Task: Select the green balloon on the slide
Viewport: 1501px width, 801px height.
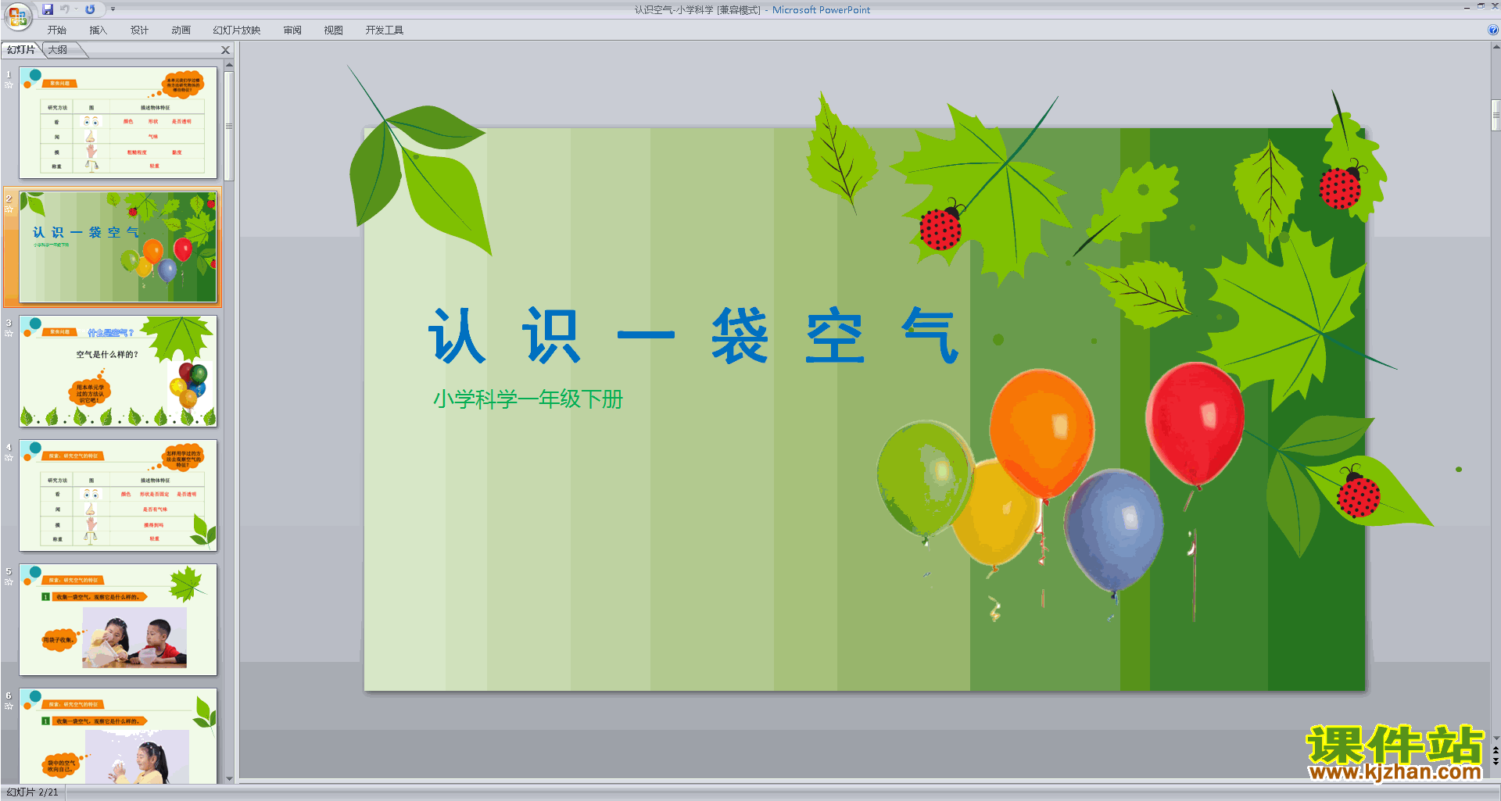Action: click(x=925, y=478)
